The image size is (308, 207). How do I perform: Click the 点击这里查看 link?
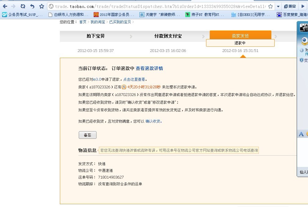click(134, 79)
